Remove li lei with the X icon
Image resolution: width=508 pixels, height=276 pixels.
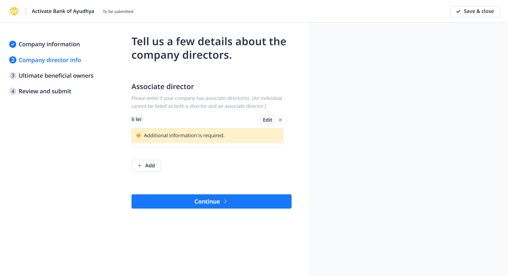pos(280,120)
